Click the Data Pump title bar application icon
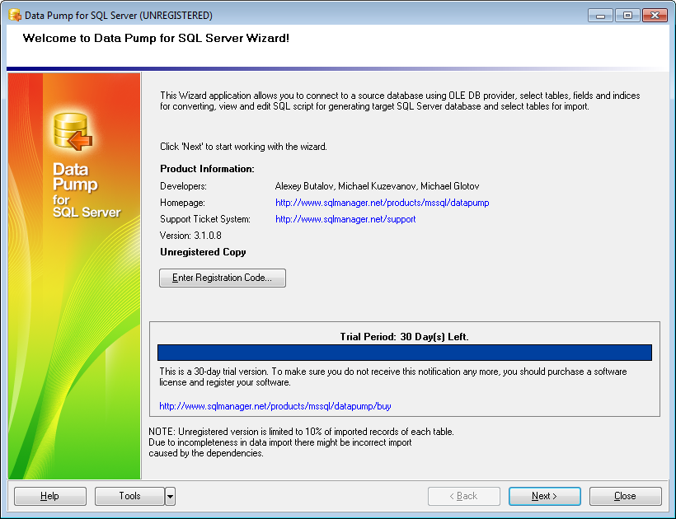676x519 pixels. (x=14, y=16)
